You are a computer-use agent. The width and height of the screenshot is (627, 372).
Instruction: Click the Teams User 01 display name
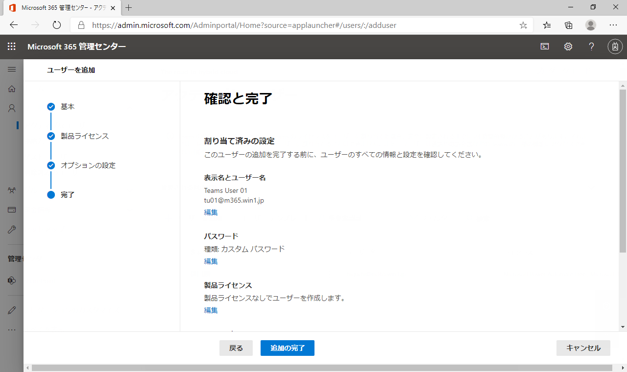tap(226, 190)
